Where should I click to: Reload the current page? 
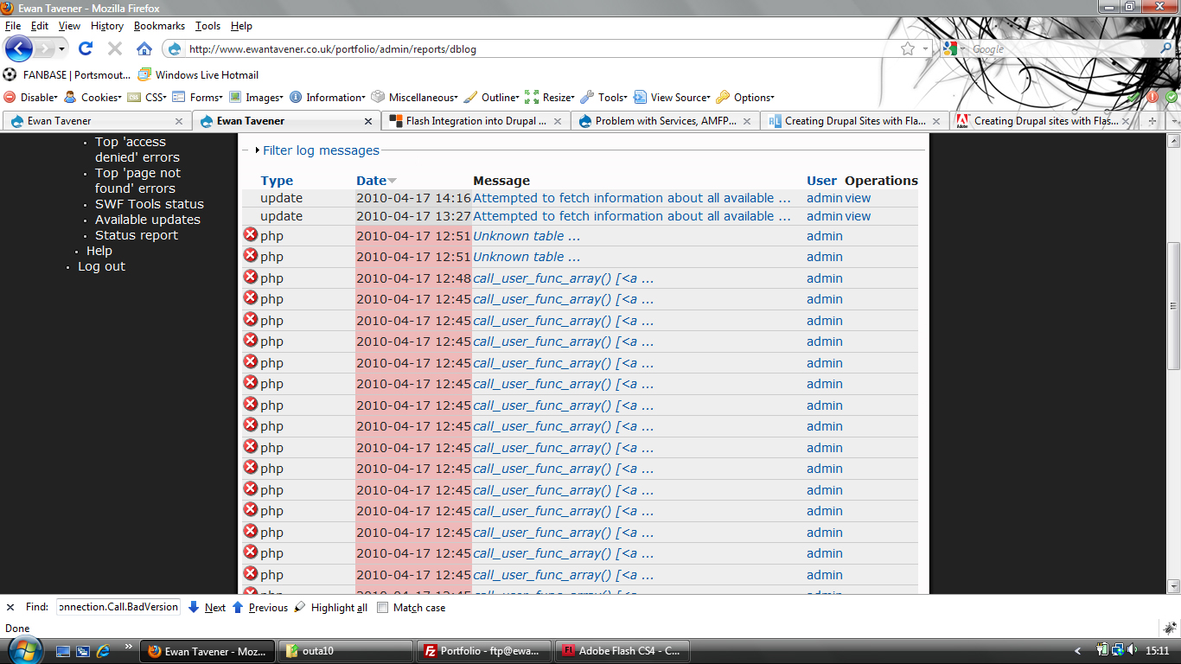(85, 48)
